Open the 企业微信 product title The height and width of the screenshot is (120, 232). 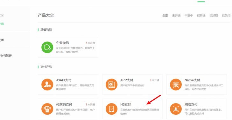(62, 43)
